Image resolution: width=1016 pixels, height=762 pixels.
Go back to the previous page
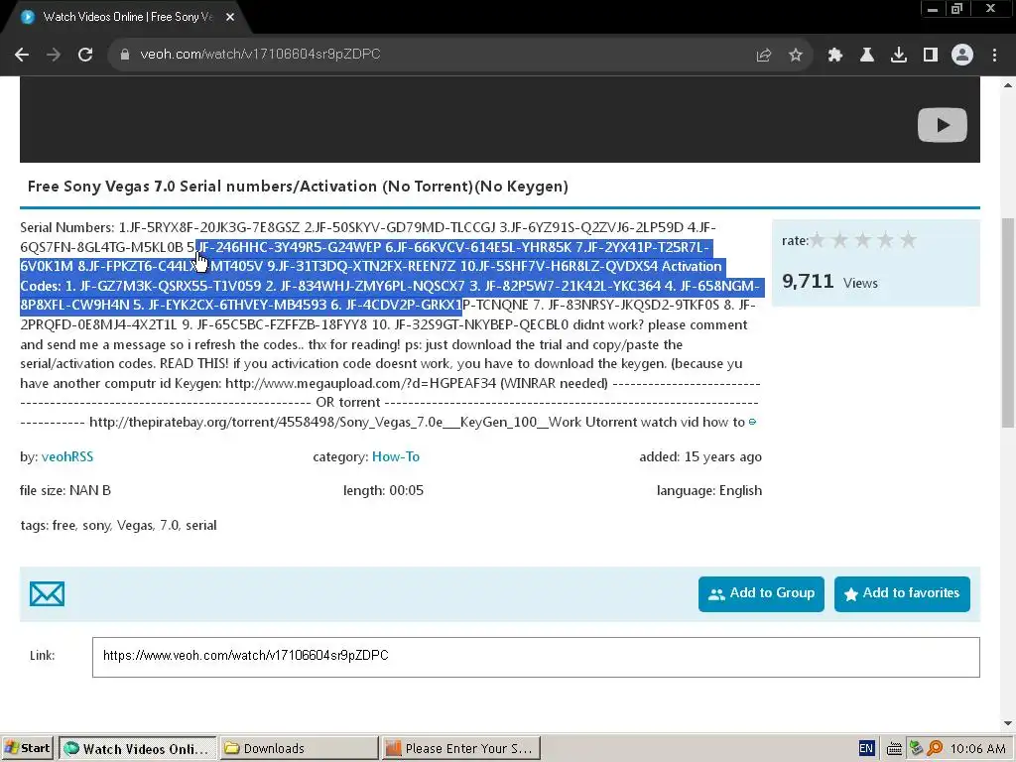(x=22, y=55)
